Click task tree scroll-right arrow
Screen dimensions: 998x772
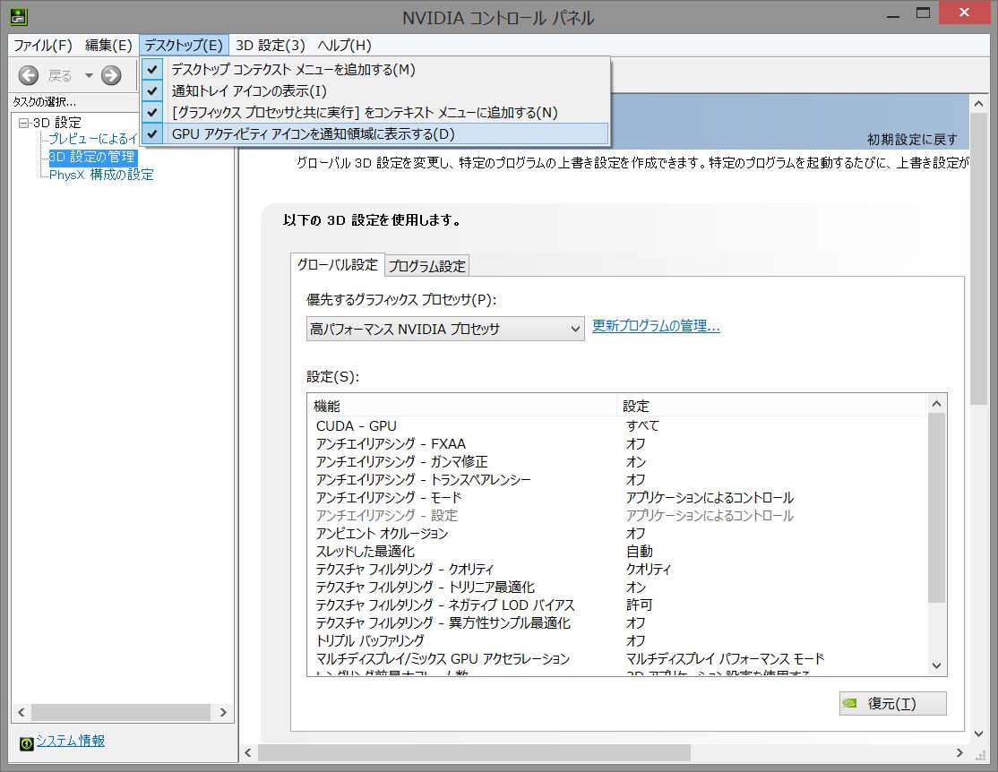click(223, 712)
